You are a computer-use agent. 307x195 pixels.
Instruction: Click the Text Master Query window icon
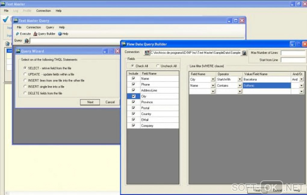coord(16,20)
